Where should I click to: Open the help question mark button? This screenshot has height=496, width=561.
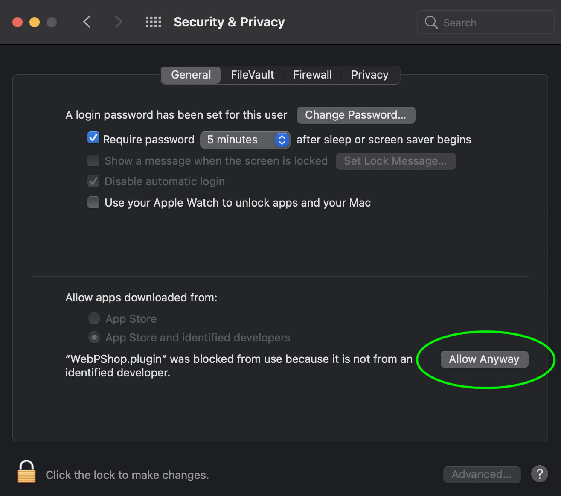(539, 474)
